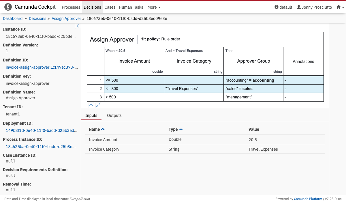Go to Human Tasks in navbar

(x=131, y=7)
